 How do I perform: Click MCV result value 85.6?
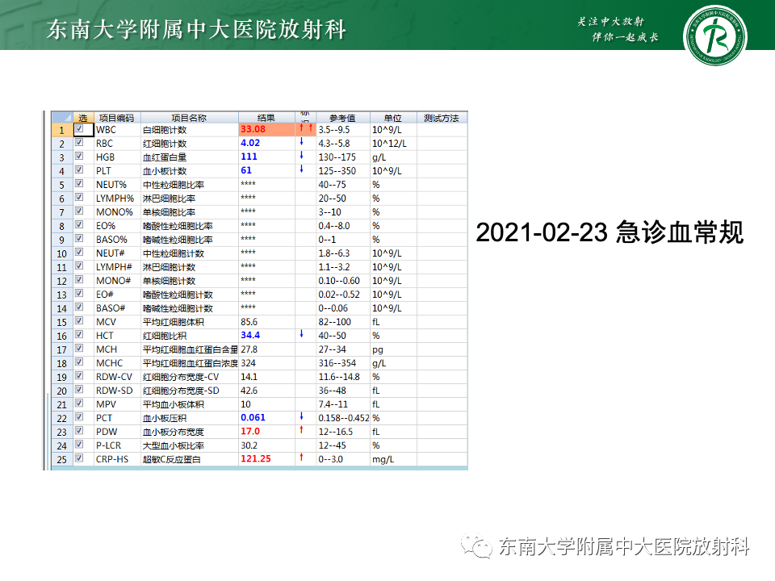coord(249,322)
